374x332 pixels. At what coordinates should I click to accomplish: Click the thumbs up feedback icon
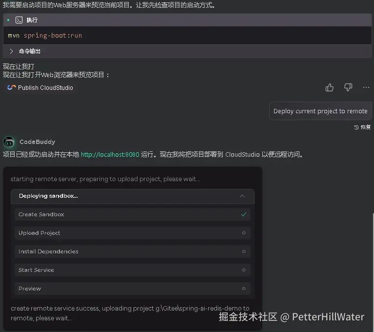[330, 87]
